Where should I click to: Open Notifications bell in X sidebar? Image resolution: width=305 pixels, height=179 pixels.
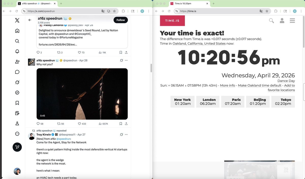click(x=17, y=51)
